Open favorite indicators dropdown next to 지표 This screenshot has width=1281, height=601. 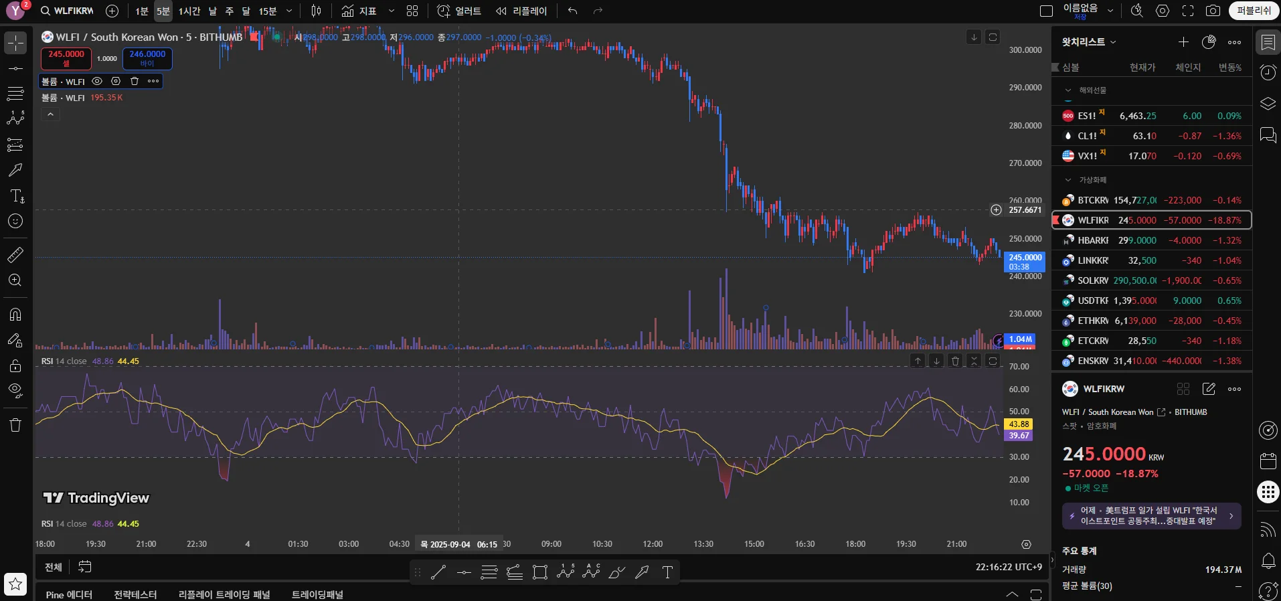point(392,11)
